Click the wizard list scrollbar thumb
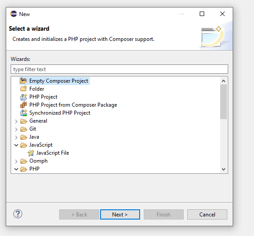Screen dimensions: 254x236 [223, 102]
